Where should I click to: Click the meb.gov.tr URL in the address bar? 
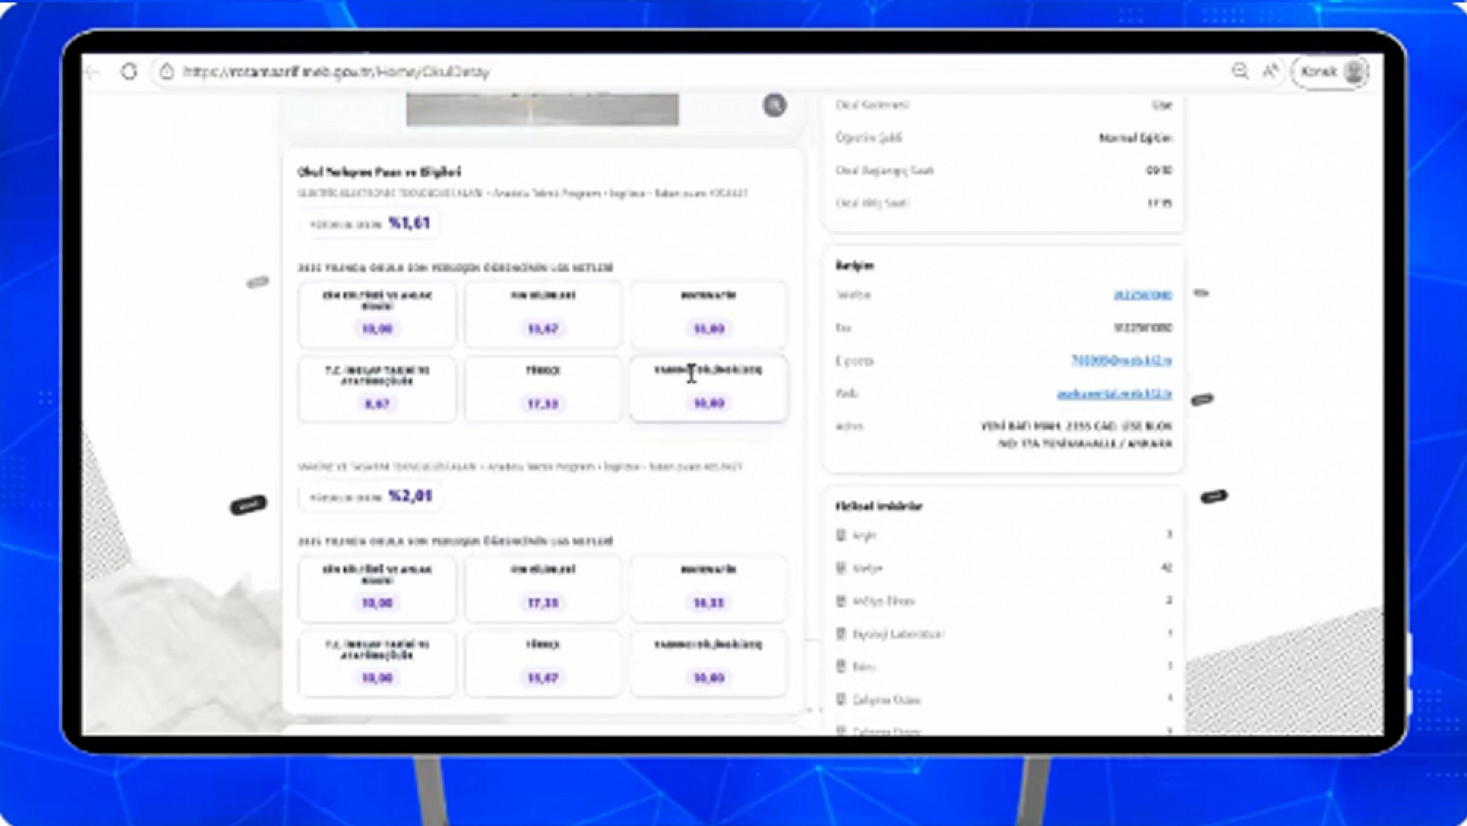pos(337,72)
